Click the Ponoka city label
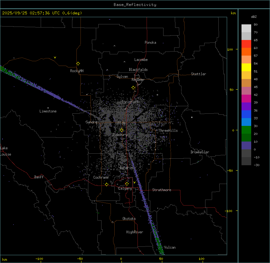Viewport: 270px width, 263px height. pos(150,42)
